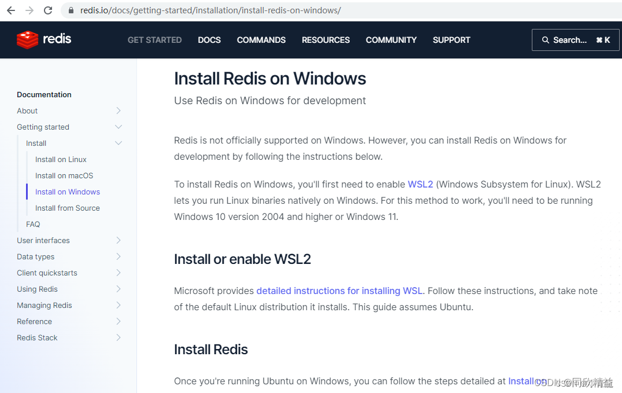Click the browser back arrow

tap(11, 10)
